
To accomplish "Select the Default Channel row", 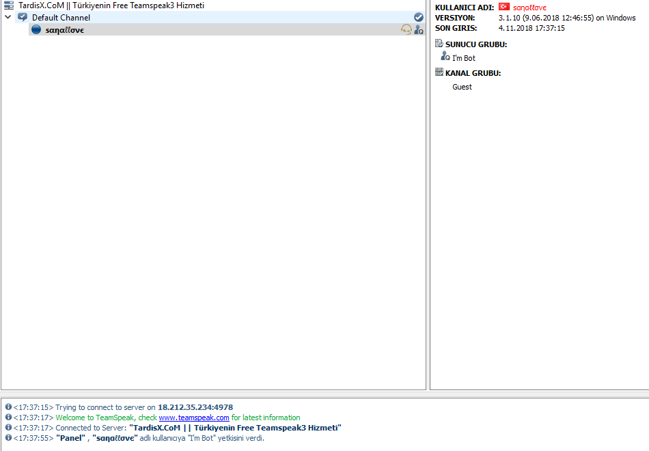I will coord(220,17).
